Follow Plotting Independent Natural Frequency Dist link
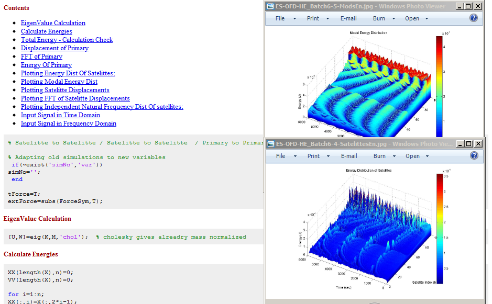The width and height of the screenshot is (492, 304). tap(102, 107)
